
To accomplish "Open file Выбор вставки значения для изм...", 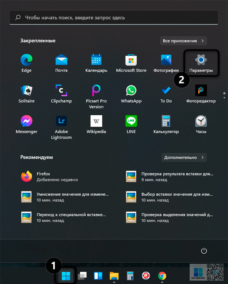I will [170, 197].
